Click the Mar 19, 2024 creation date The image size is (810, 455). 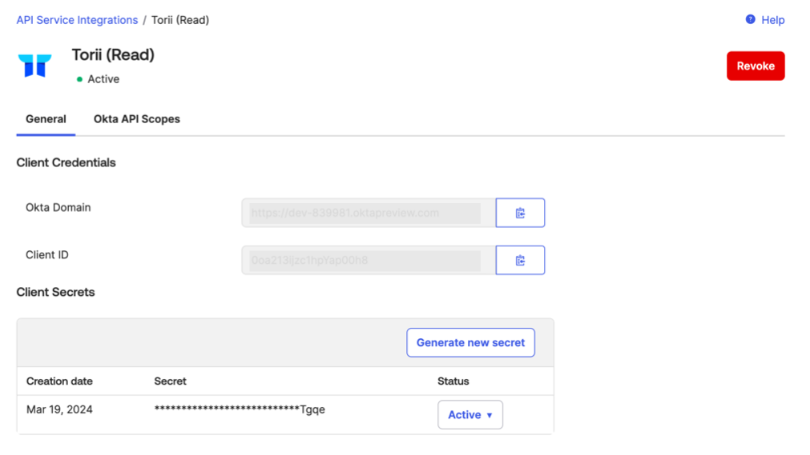click(59, 409)
